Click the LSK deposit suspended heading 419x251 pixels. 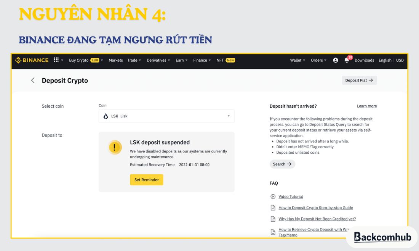tap(160, 143)
